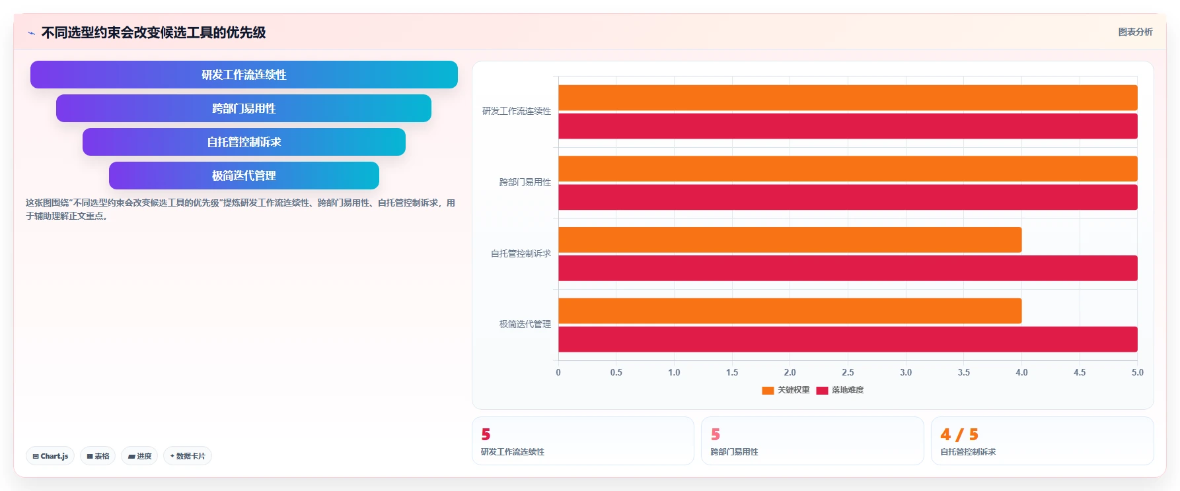Select the 极简迭代管理 funnel bar
The height and width of the screenshot is (491, 1180).
[244, 176]
